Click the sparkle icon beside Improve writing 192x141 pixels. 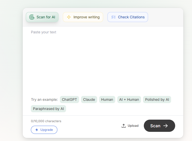69,17
